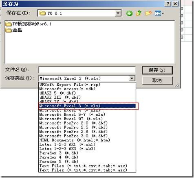The width and height of the screenshot is (194, 178).
Task: Select UFSoft Report File (*.rep)
Action: (x=87, y=85)
